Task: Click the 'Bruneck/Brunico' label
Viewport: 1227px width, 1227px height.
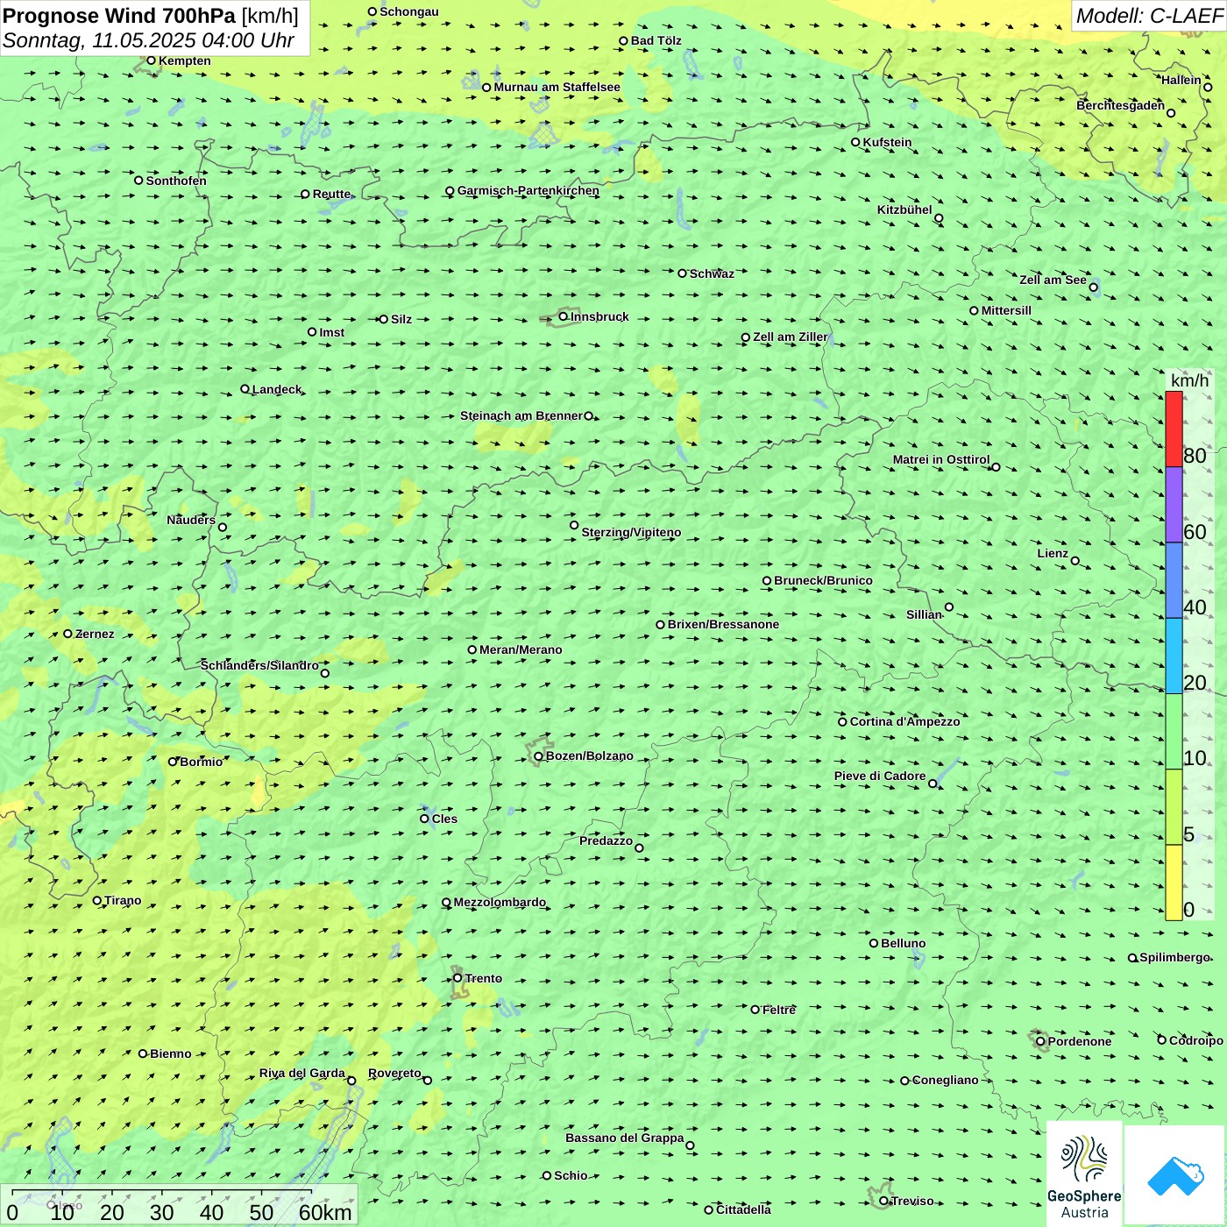Action: pos(823,580)
